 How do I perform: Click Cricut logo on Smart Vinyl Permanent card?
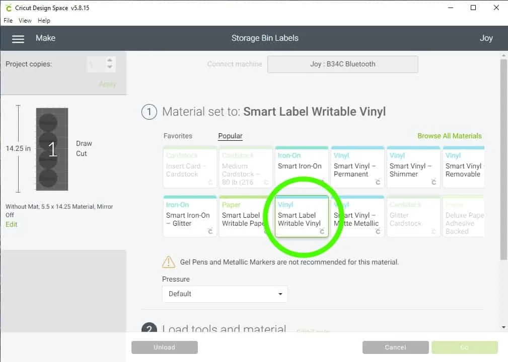(378, 182)
